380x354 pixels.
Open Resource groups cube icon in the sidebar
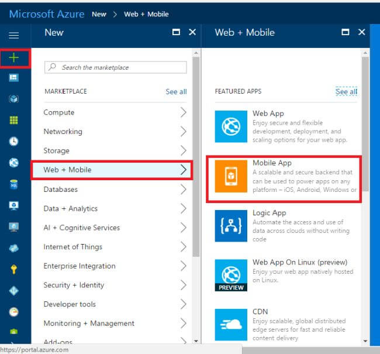pyautogui.click(x=14, y=99)
